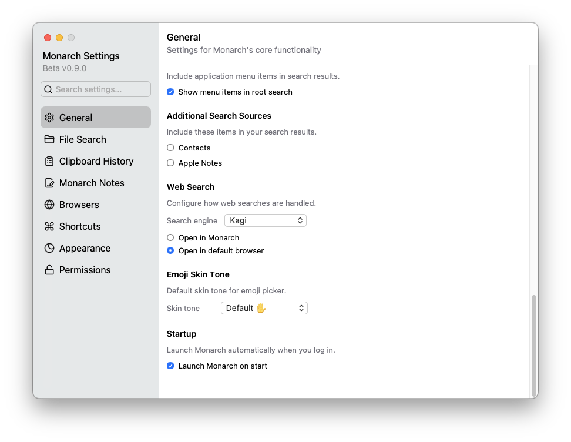Disable Launch Monarch on start
Image resolution: width=571 pixels, height=442 pixels.
[x=170, y=366]
